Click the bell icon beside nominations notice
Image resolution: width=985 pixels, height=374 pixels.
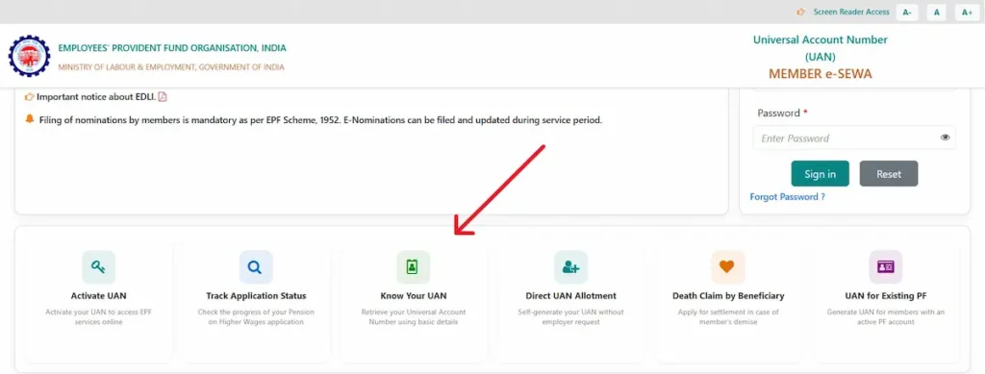tap(30, 119)
